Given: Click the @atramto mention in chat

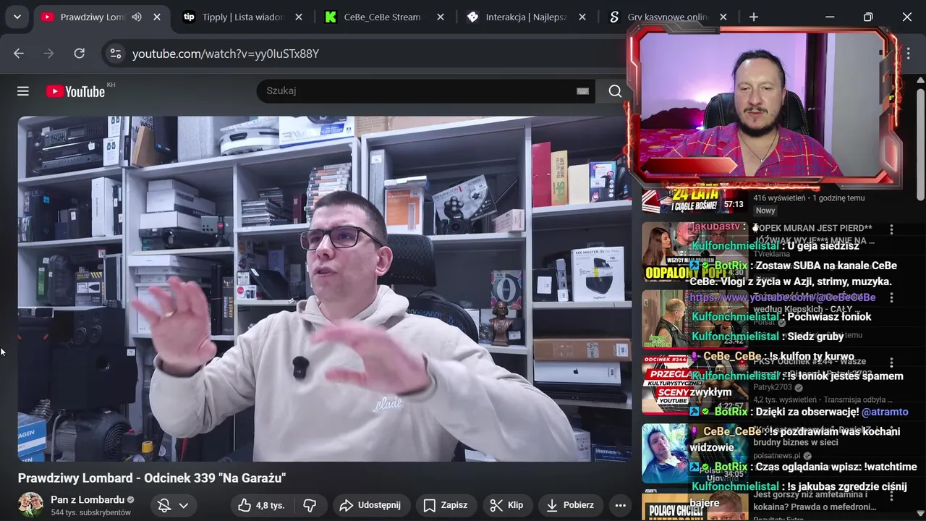Looking at the screenshot, I should coord(885,412).
